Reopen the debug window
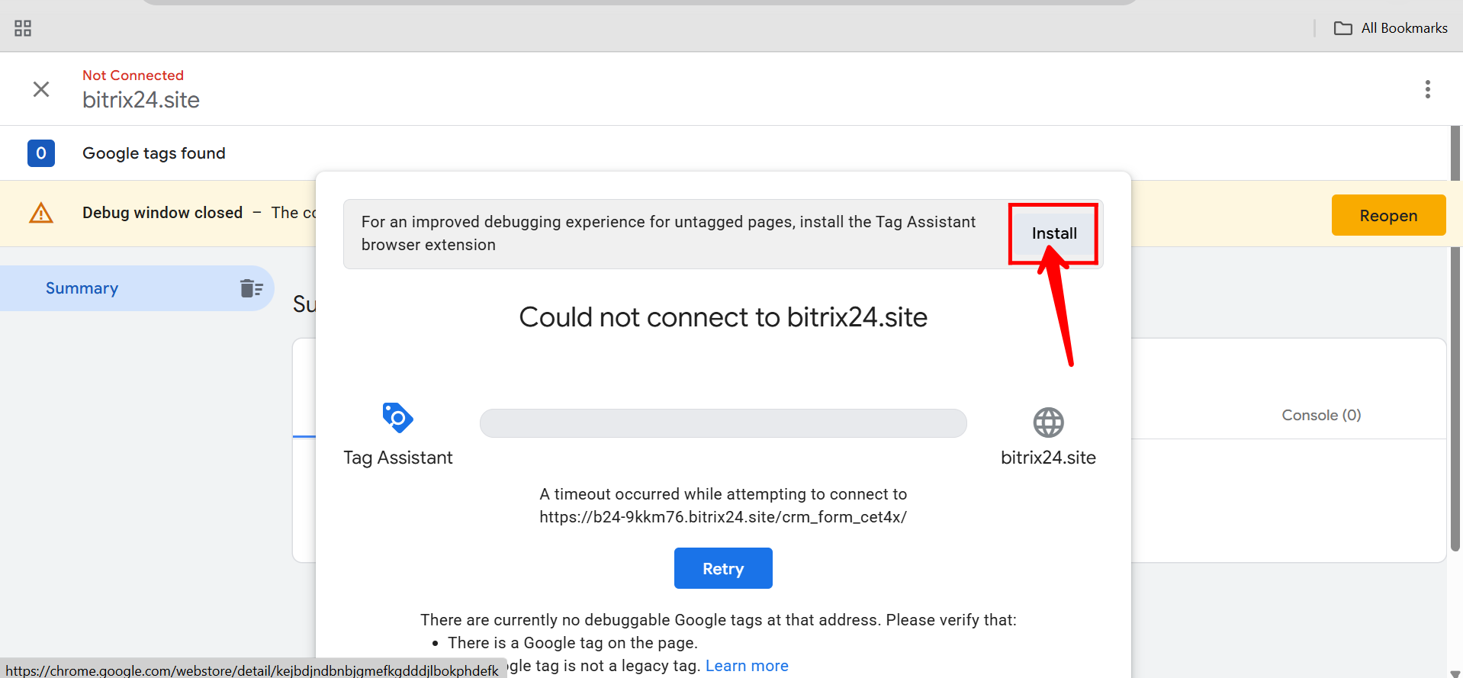 [1388, 215]
